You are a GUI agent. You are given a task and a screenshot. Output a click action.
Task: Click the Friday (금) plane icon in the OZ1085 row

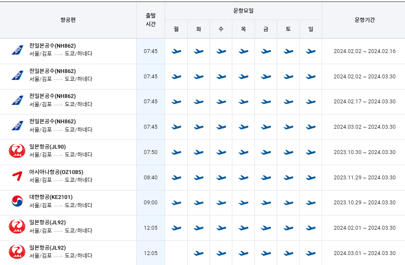(x=266, y=178)
